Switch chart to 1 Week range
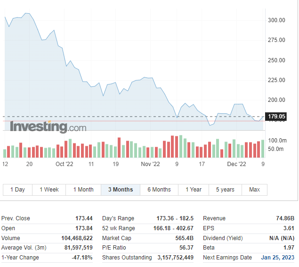299x267 pixels. pyautogui.click(x=49, y=190)
